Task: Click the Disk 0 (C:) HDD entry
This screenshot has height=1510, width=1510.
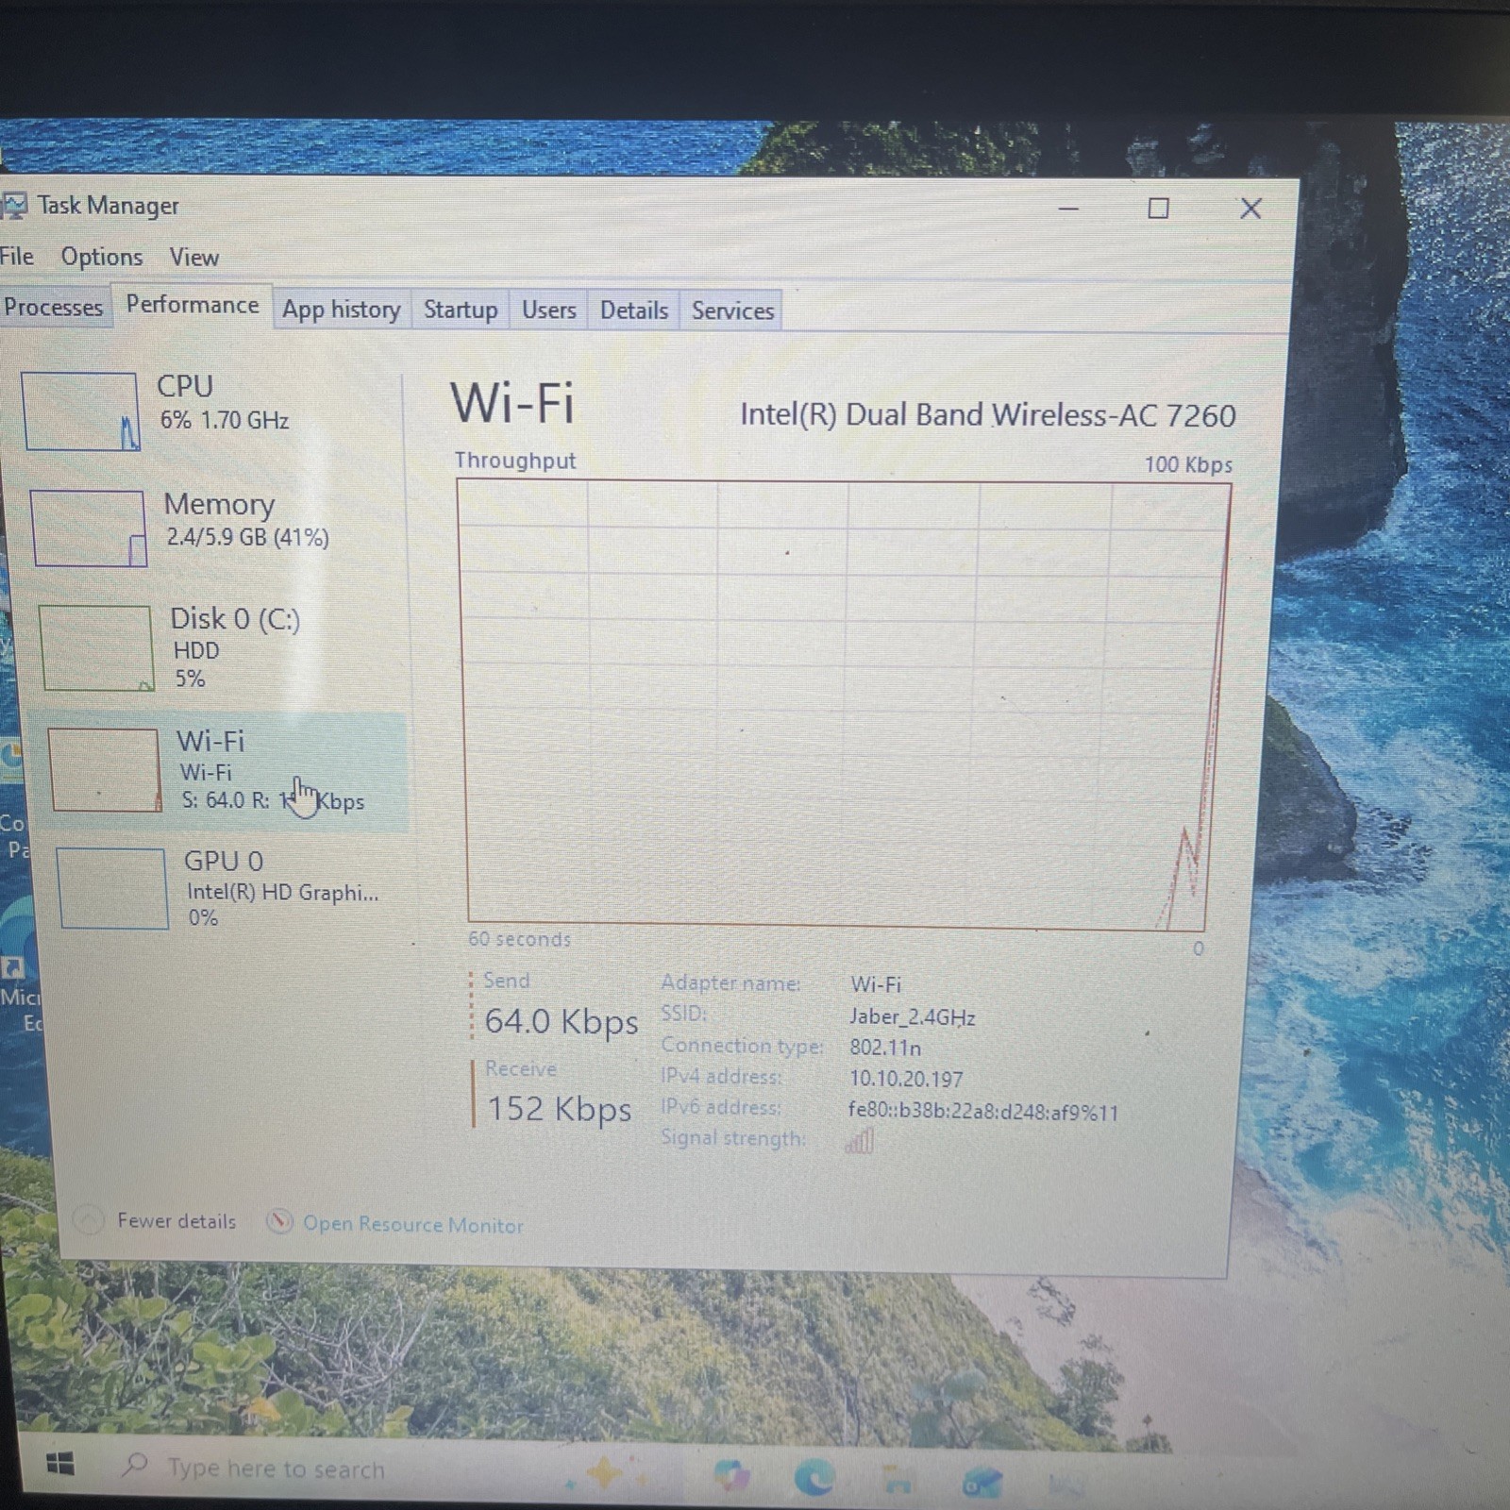Action: click(235, 647)
